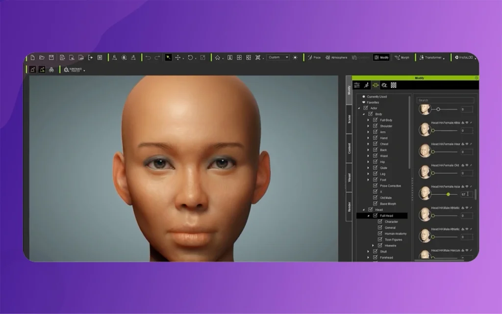Click the second sculpt icon on second toolbar row
The image size is (502, 314).
tap(42, 70)
